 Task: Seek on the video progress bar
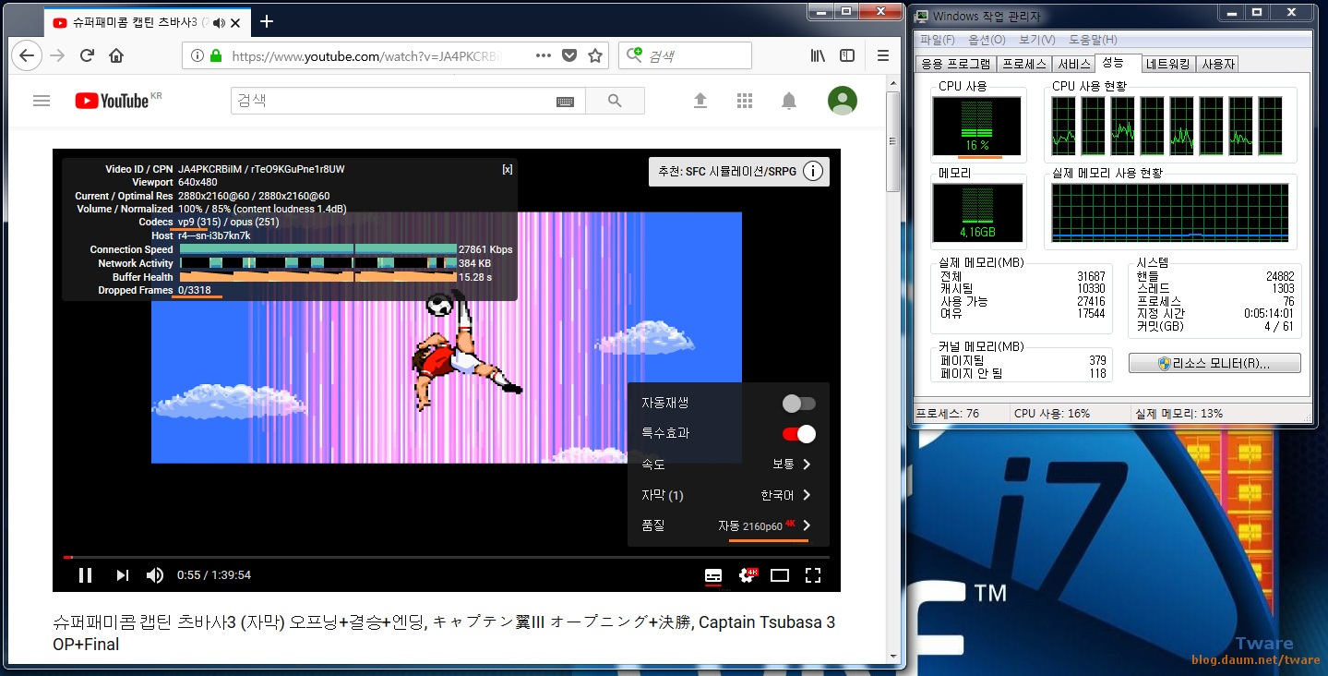pyautogui.click(x=447, y=557)
